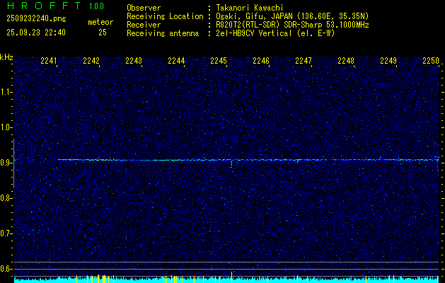Viewport: 445px width, 283px height.
Task: Click the kHz axis unit label
Action: click(x=6, y=57)
